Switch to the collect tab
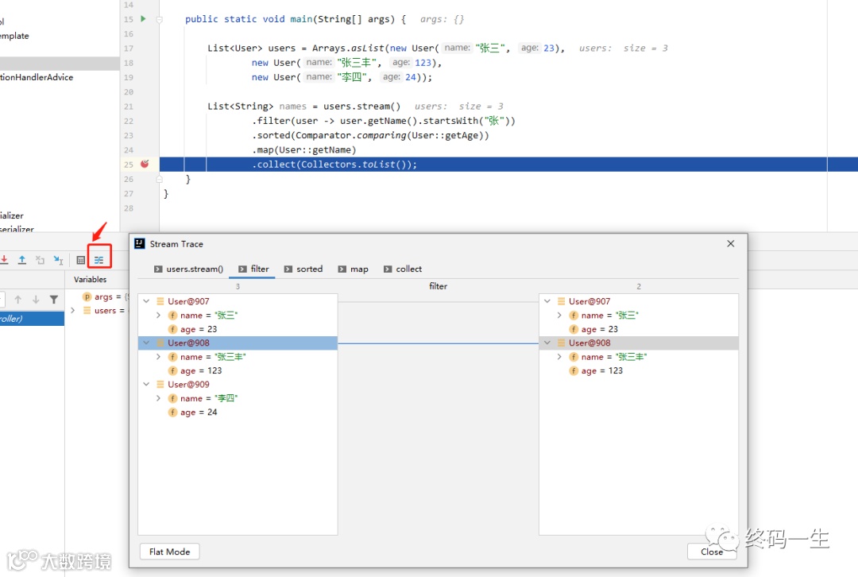858x577 pixels. click(403, 269)
